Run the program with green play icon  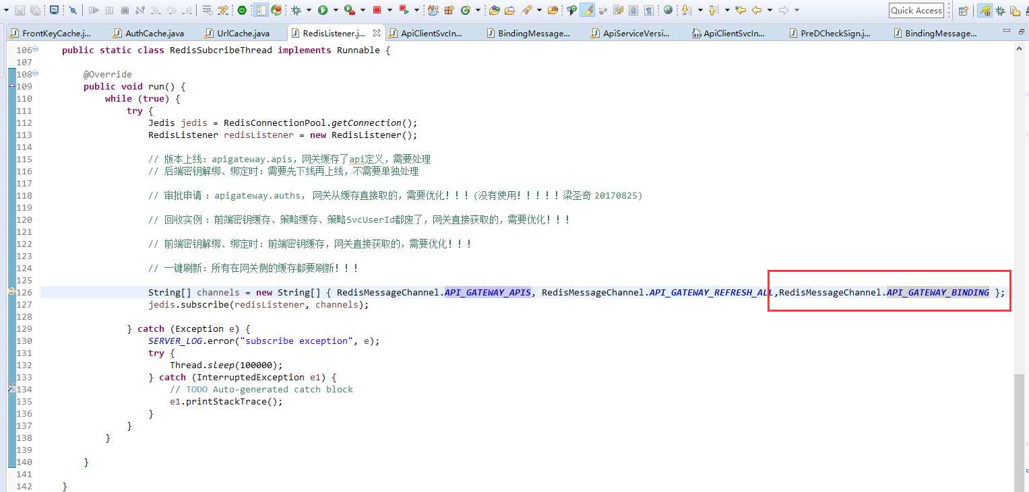click(x=323, y=10)
